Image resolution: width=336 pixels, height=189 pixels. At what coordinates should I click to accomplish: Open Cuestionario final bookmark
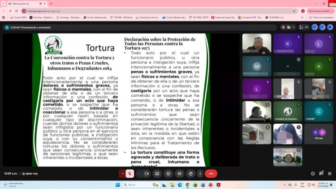click(147, 17)
